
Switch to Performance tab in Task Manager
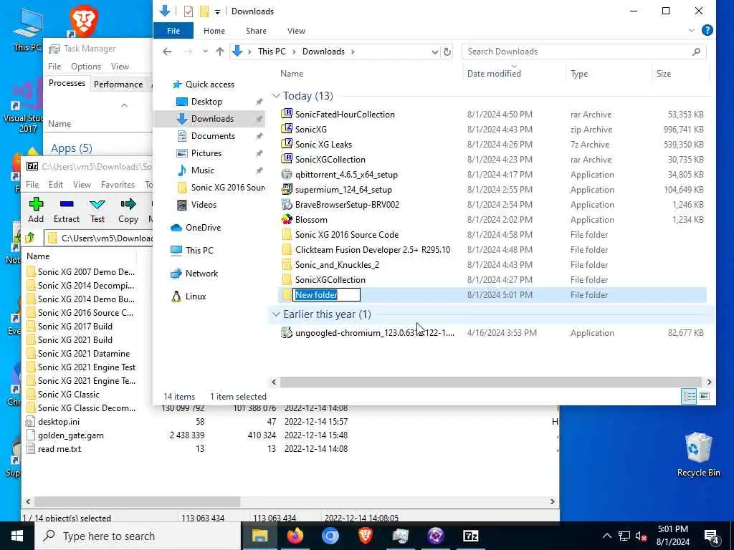coord(118,85)
